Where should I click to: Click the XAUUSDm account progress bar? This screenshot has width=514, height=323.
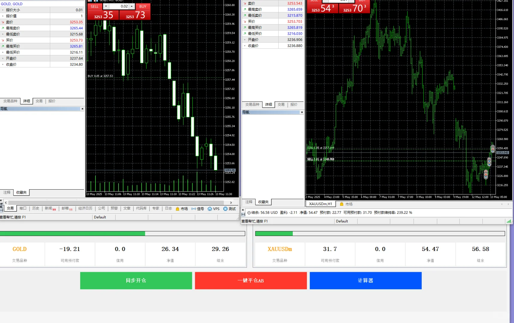[380, 234]
